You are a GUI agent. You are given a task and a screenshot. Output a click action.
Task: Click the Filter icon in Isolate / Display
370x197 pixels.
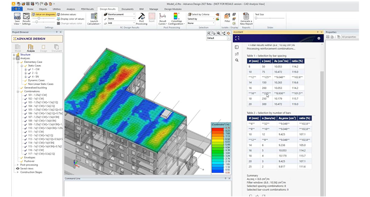[227, 16]
